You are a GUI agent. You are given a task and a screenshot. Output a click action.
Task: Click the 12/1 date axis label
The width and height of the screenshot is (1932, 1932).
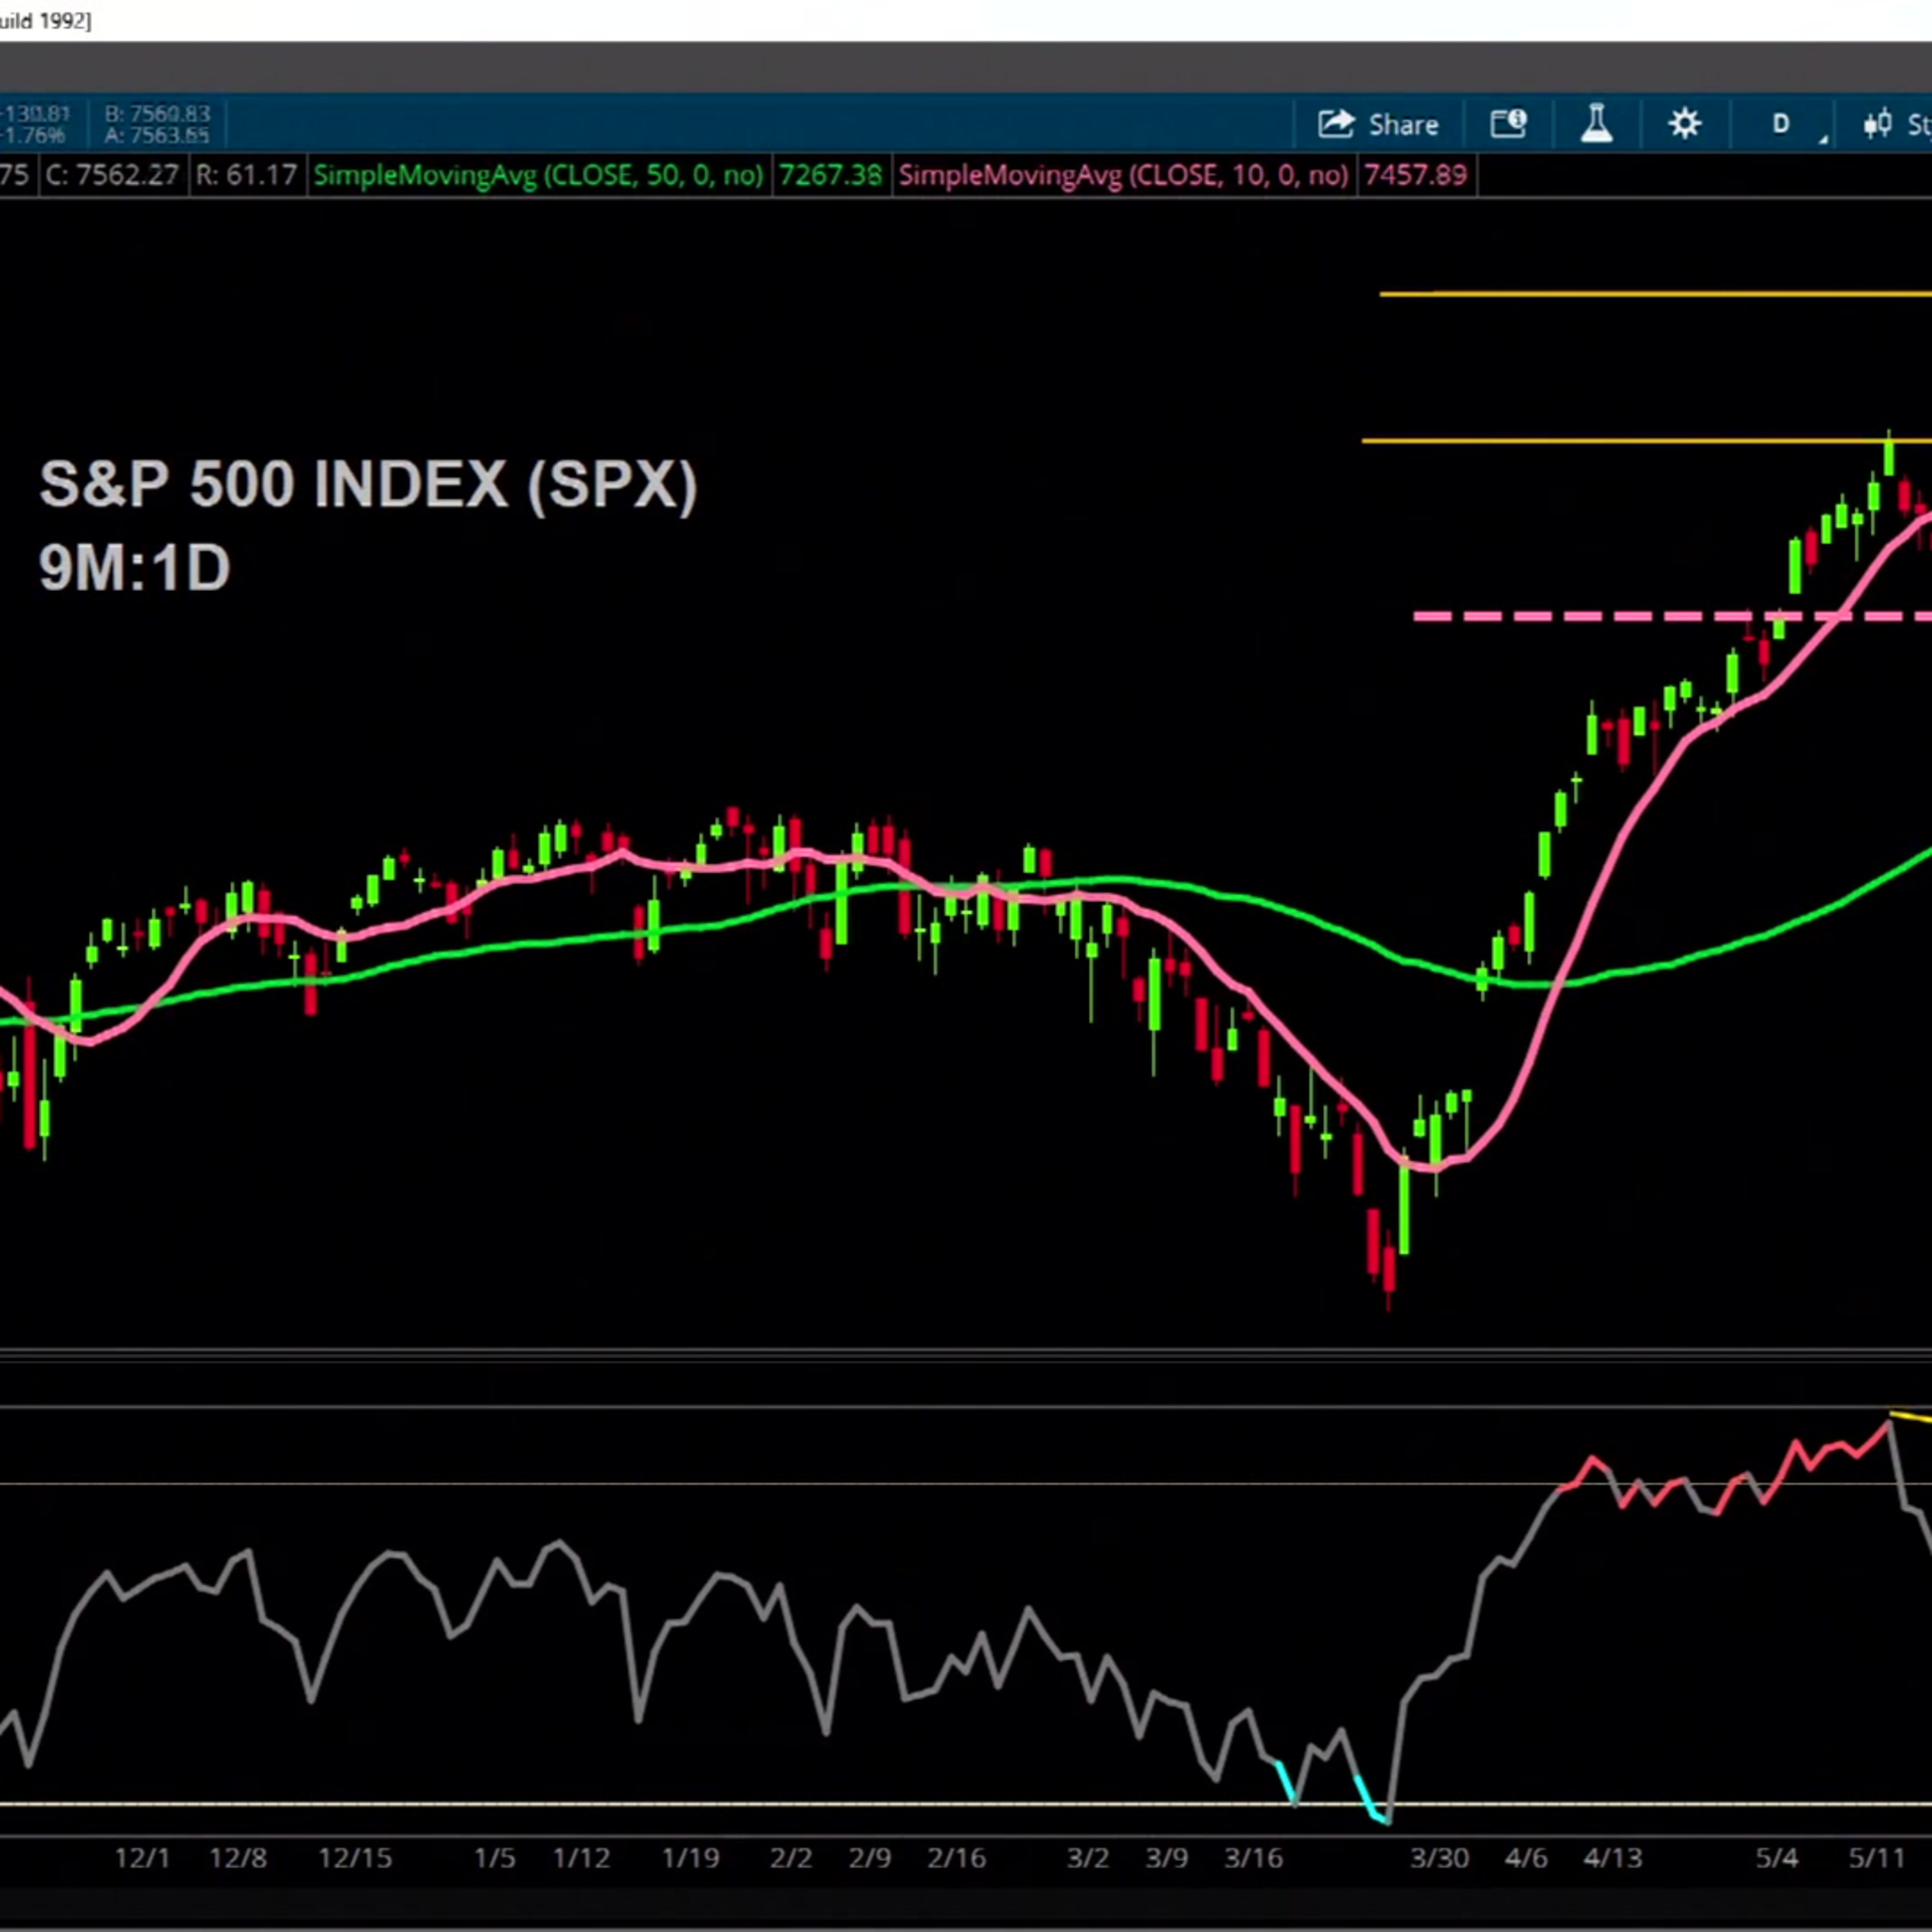tap(142, 1858)
